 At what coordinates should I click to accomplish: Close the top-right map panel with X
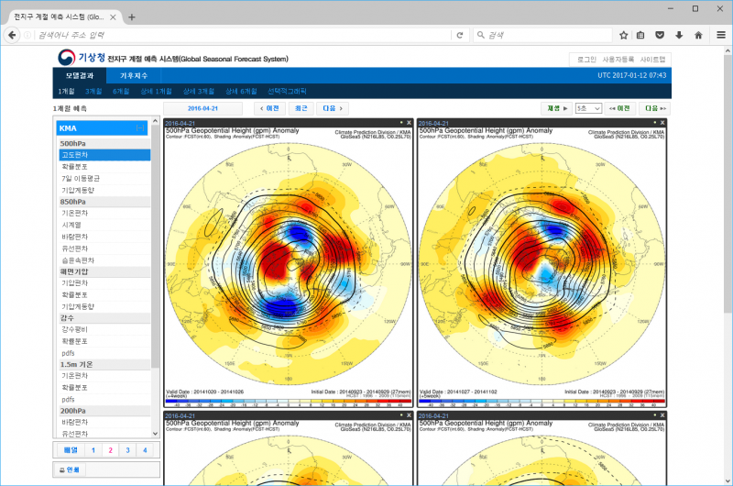662,123
